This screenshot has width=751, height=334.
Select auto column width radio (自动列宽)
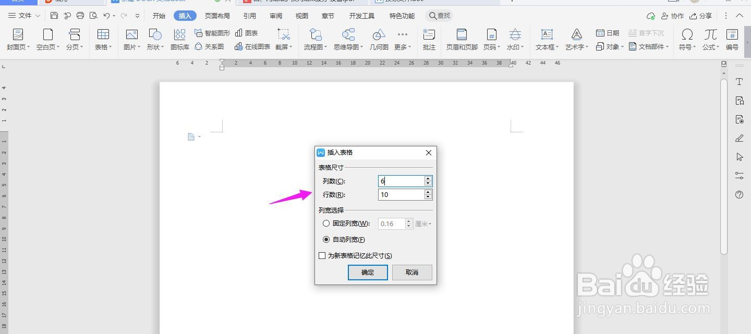click(x=326, y=240)
